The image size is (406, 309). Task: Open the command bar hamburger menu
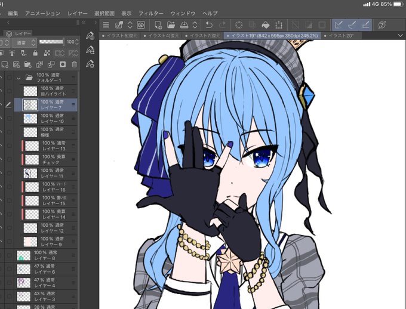106,25
